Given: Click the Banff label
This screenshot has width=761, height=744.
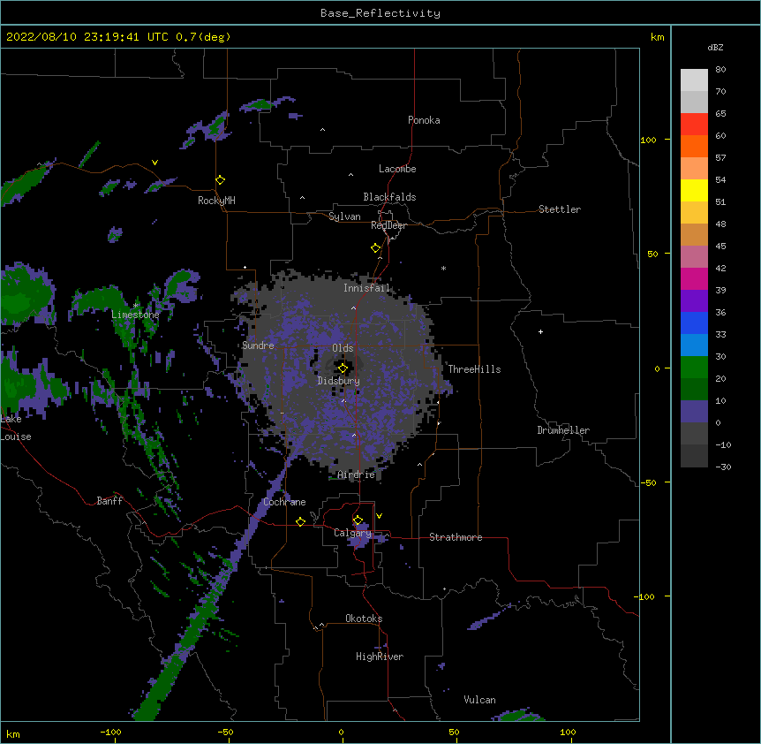Looking at the screenshot, I should [x=109, y=501].
